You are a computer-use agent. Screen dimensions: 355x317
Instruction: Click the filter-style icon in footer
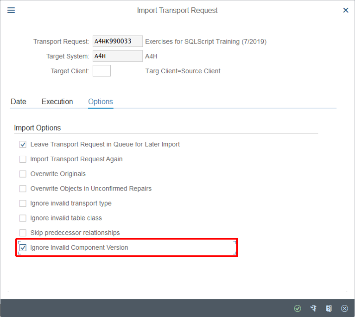(x=313, y=308)
